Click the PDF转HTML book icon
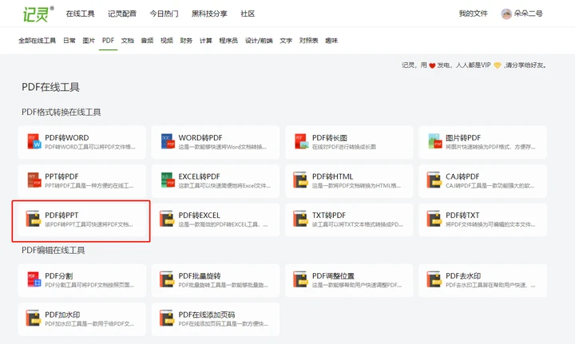Viewport: 575px width, 344px height. (300, 180)
